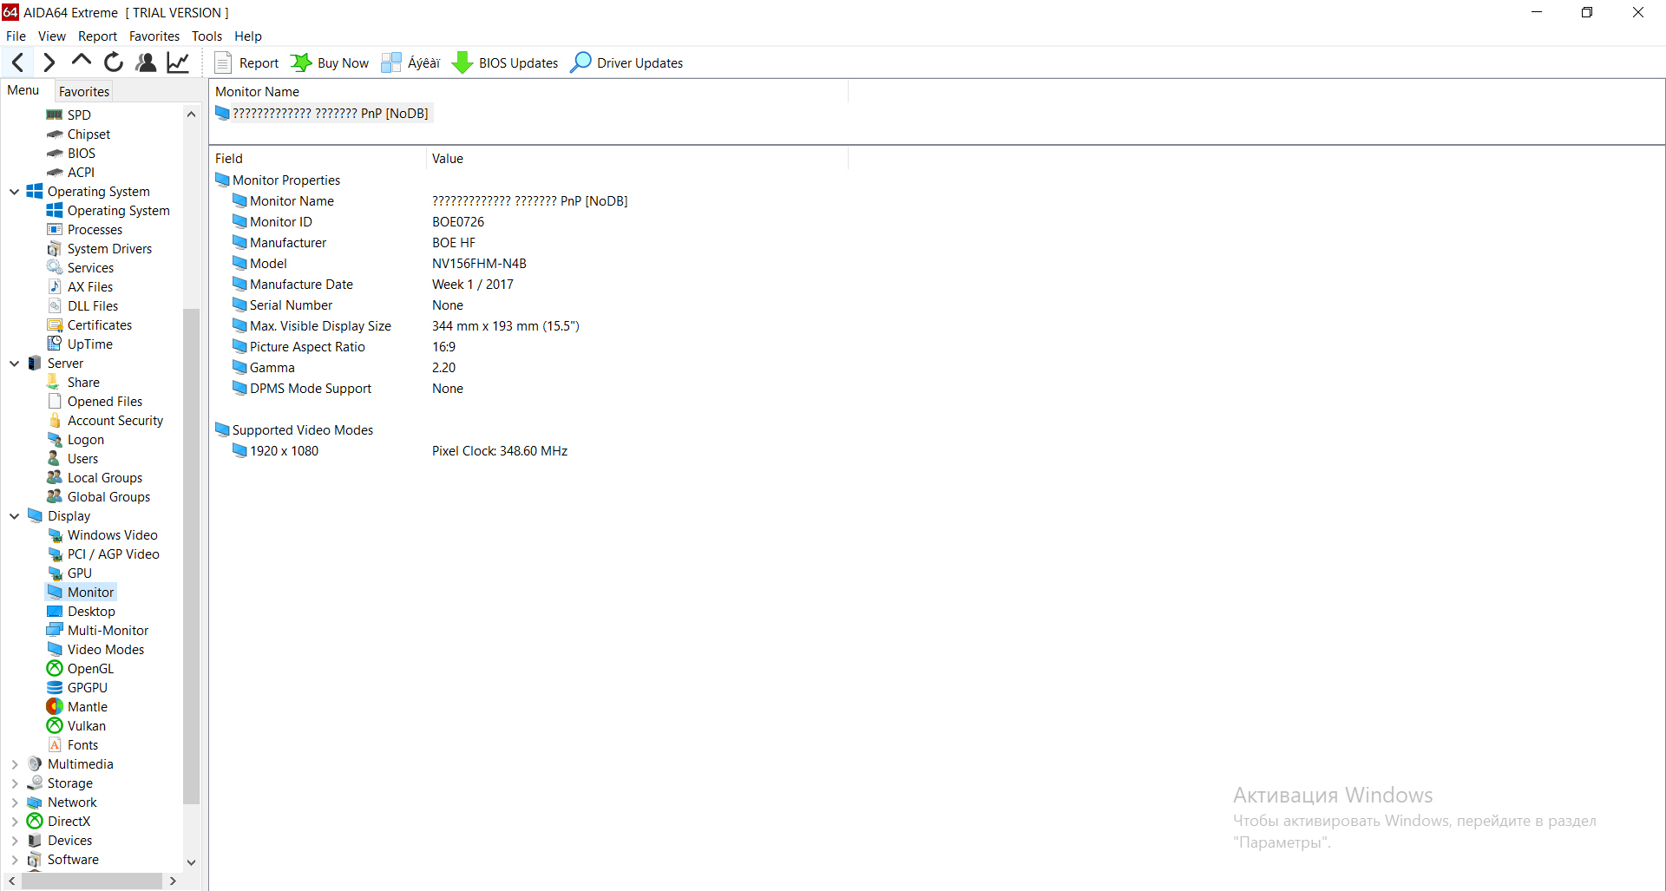
Task: Select Local Groups tree item
Action: 95,478
